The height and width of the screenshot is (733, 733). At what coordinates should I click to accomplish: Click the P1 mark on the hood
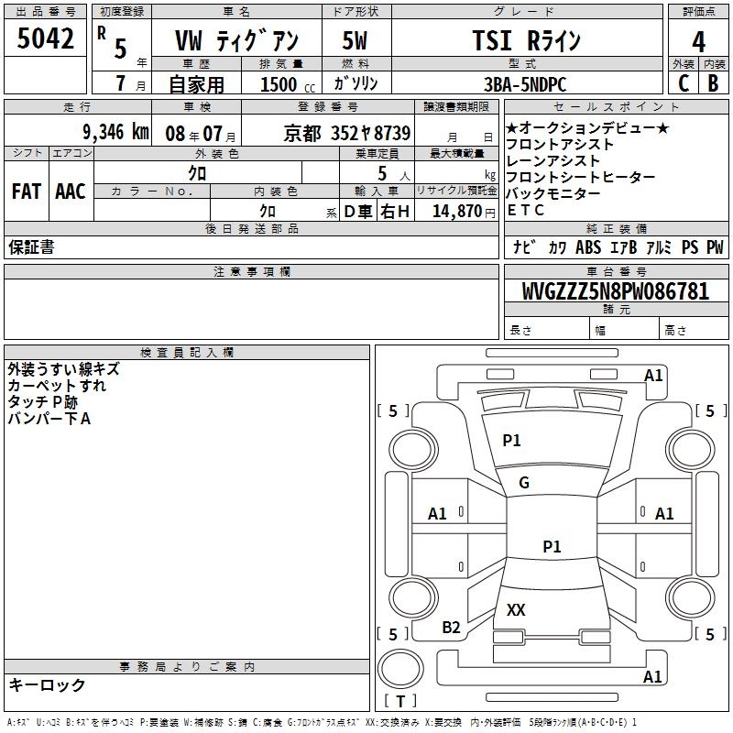(x=511, y=441)
